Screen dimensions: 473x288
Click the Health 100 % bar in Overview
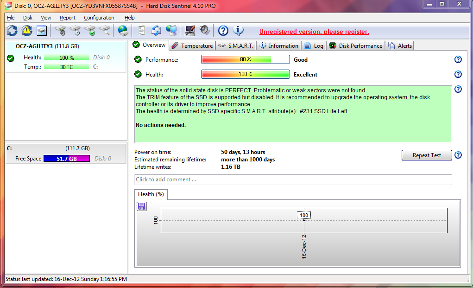pyautogui.click(x=245, y=74)
